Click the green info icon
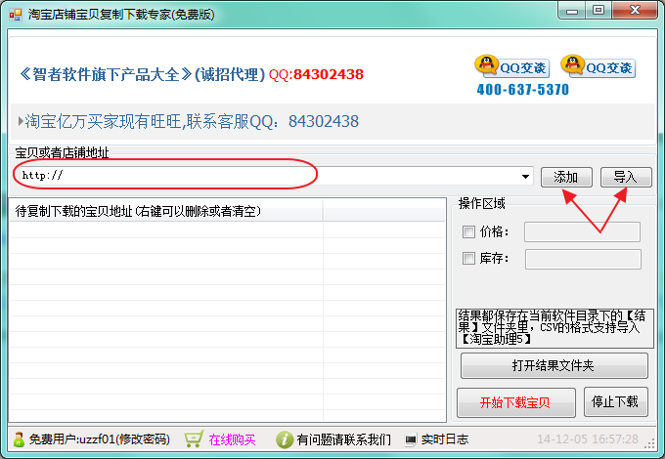665x459 pixels. [285, 439]
